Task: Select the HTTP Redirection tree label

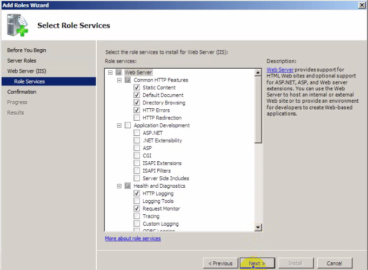Action: [162, 118]
